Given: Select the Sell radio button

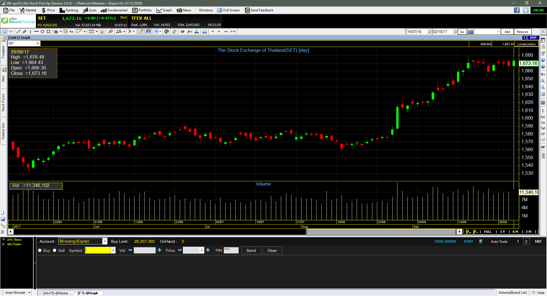Looking at the screenshot, I should (55, 250).
